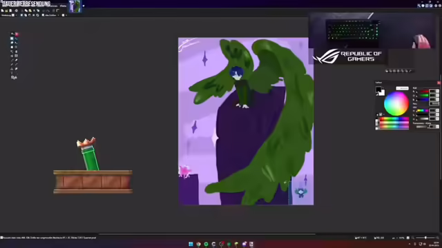Pick a hue from the color wheel
Viewport: 442px width, 248px height.
(x=396, y=103)
